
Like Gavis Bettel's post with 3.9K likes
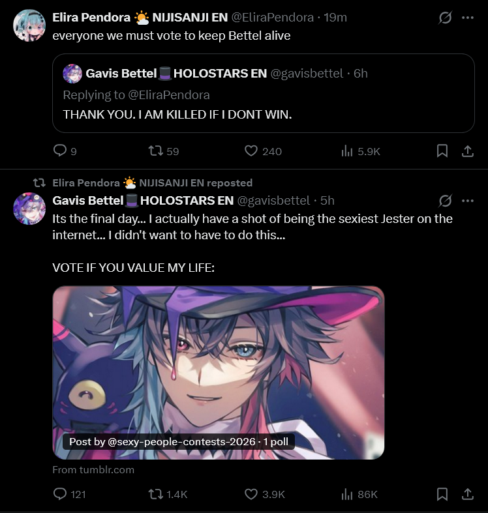[265, 494]
